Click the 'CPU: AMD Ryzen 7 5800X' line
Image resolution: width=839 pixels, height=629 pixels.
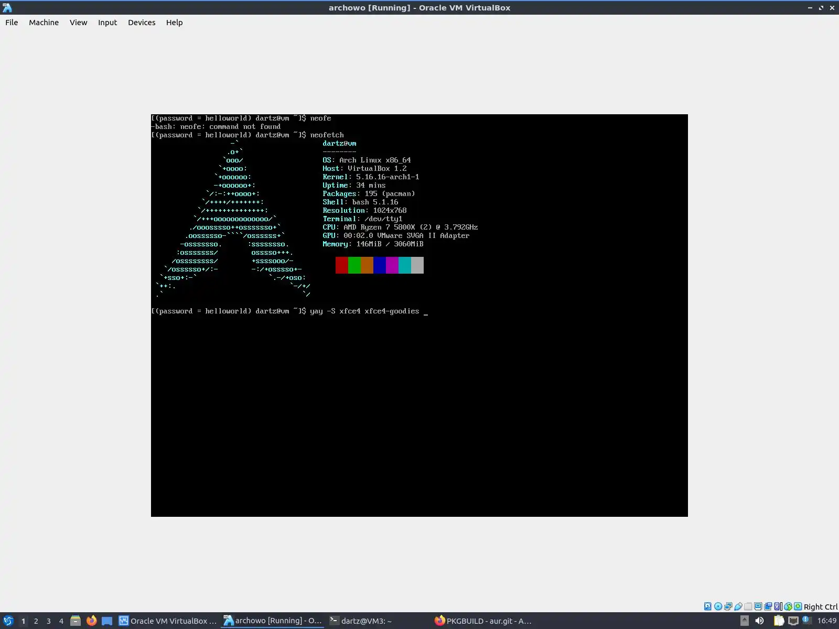click(400, 227)
